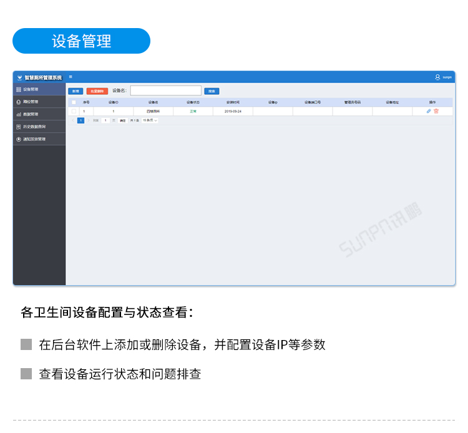Open 通知投放管理 menu item

point(39,139)
